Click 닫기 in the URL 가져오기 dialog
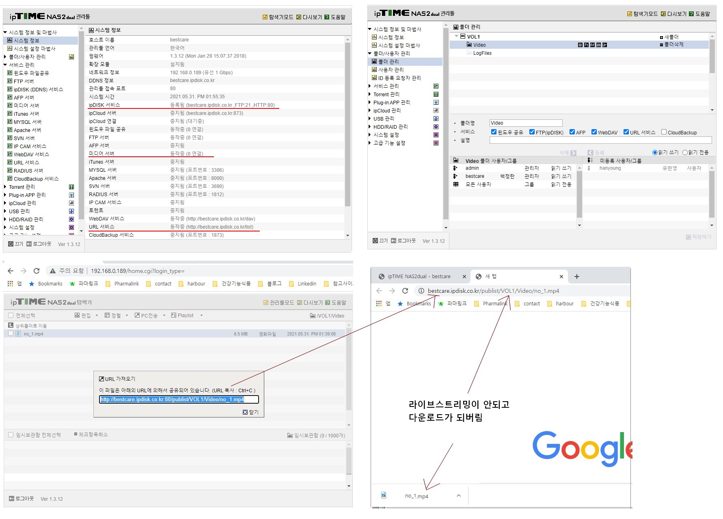This screenshot has width=723, height=519. click(251, 412)
